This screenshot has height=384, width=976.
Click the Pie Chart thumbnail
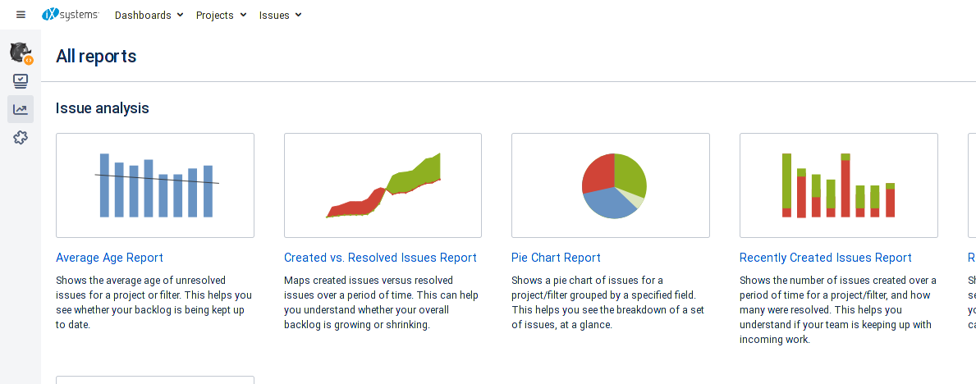point(611,185)
